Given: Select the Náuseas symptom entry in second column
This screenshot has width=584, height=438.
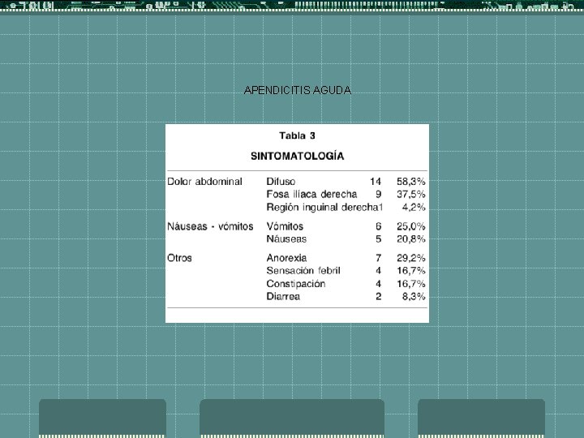Looking at the screenshot, I should tap(286, 239).
